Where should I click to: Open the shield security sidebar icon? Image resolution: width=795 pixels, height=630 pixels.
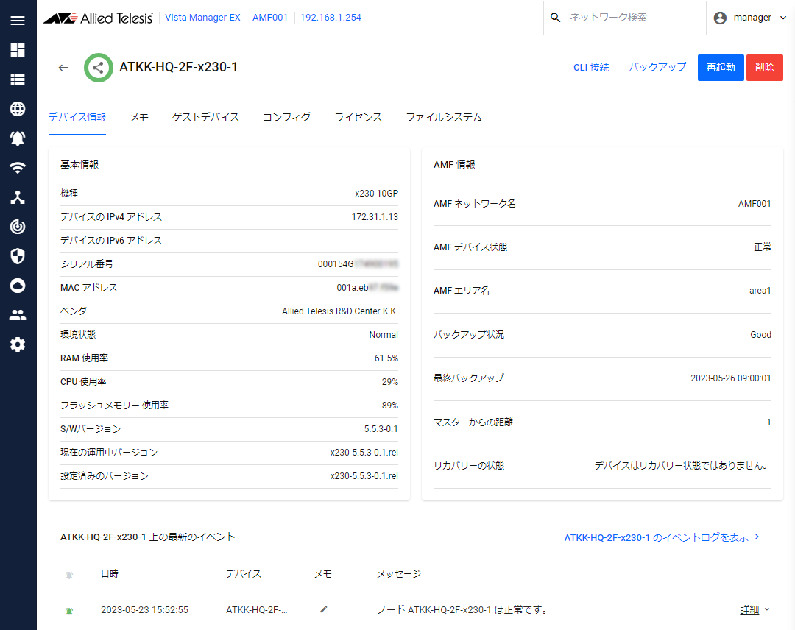[18, 256]
